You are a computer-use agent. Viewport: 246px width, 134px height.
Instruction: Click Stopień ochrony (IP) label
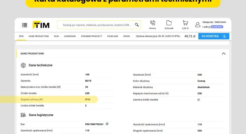(x=32, y=99)
